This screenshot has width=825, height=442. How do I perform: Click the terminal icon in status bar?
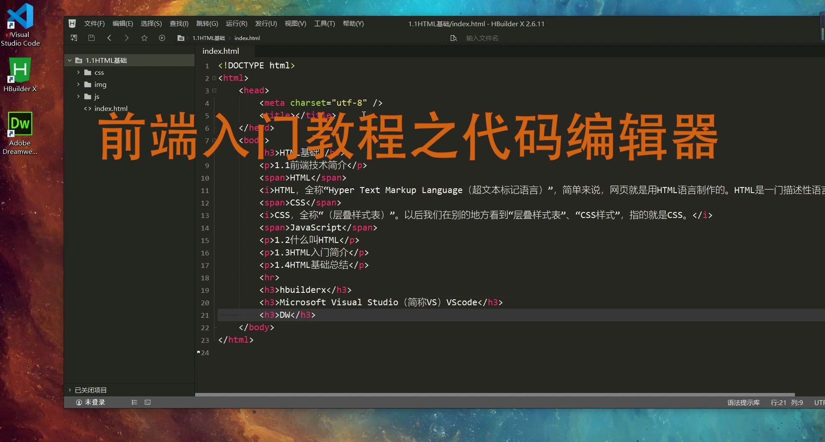coord(148,402)
